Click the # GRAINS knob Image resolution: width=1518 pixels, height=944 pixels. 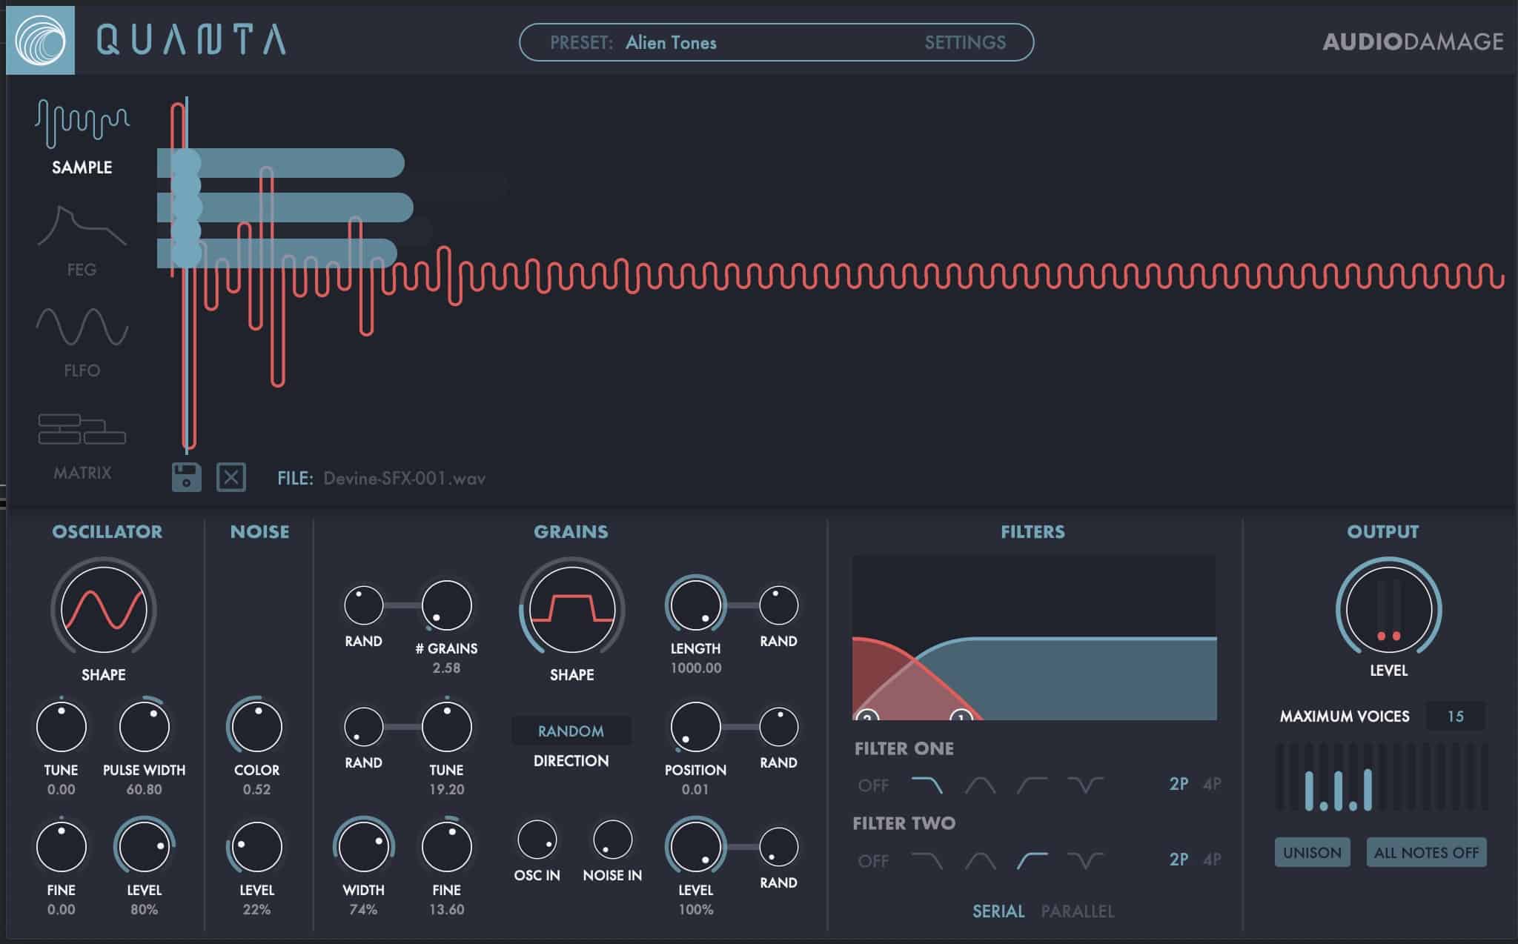click(446, 605)
